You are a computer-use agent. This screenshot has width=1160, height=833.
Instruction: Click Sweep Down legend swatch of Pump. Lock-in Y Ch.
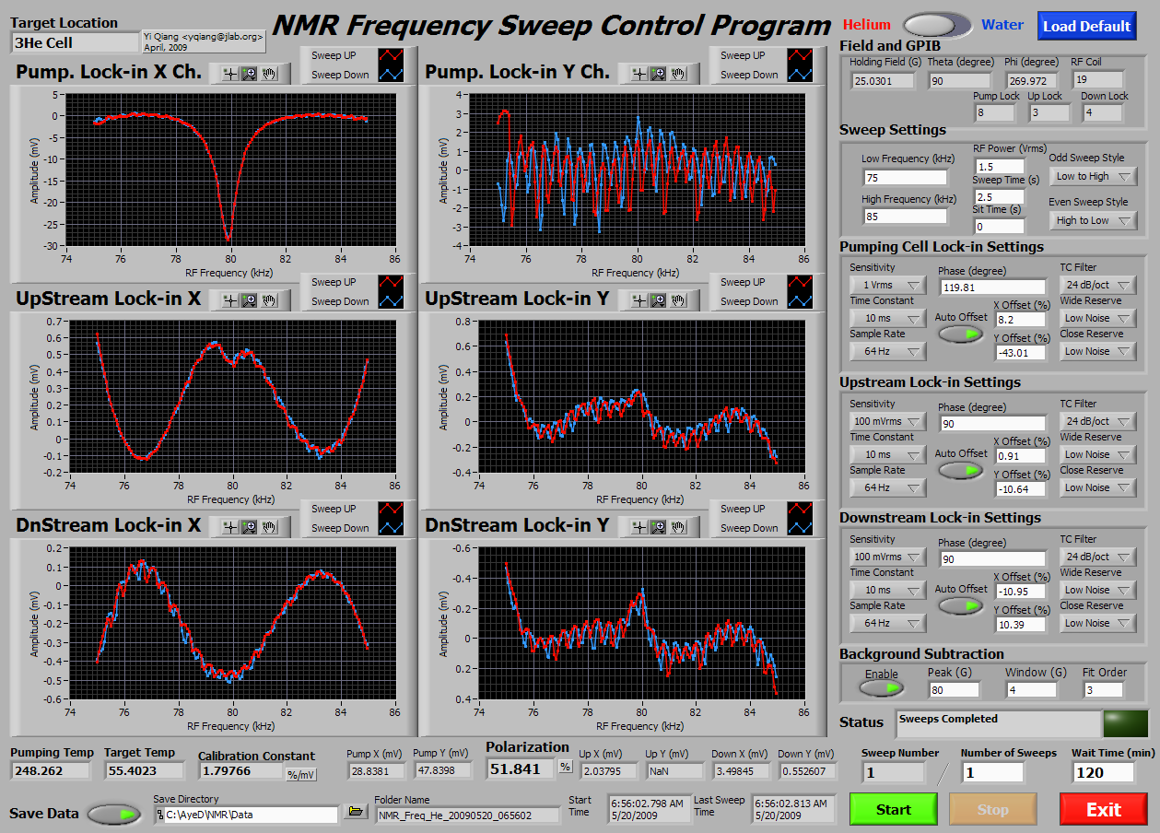tap(801, 76)
